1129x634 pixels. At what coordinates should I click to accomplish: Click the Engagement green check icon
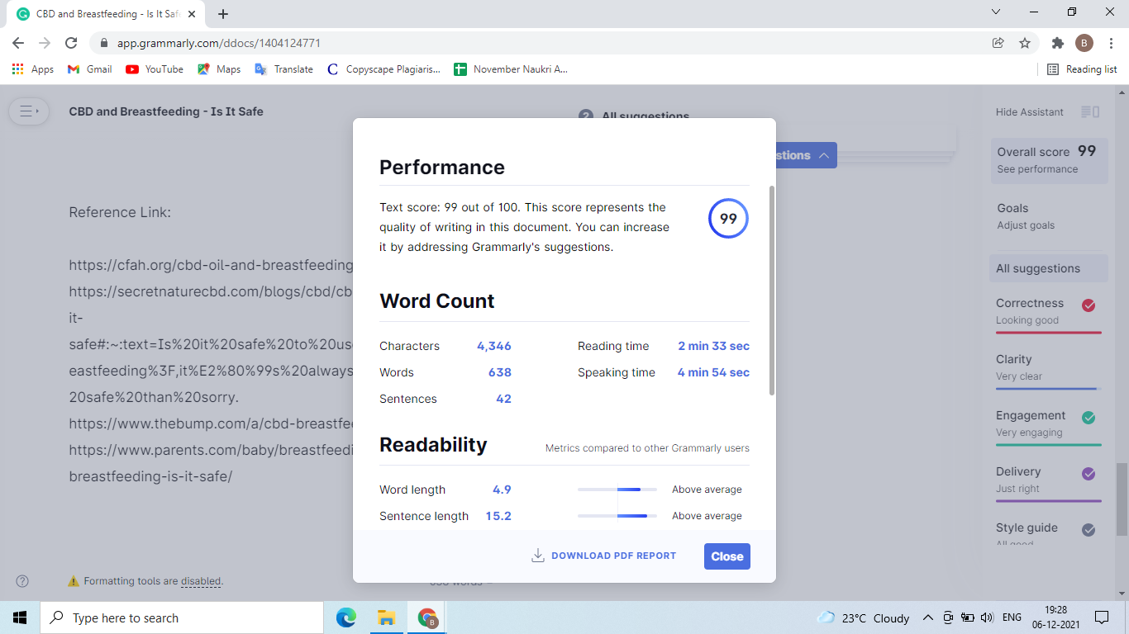coord(1089,418)
